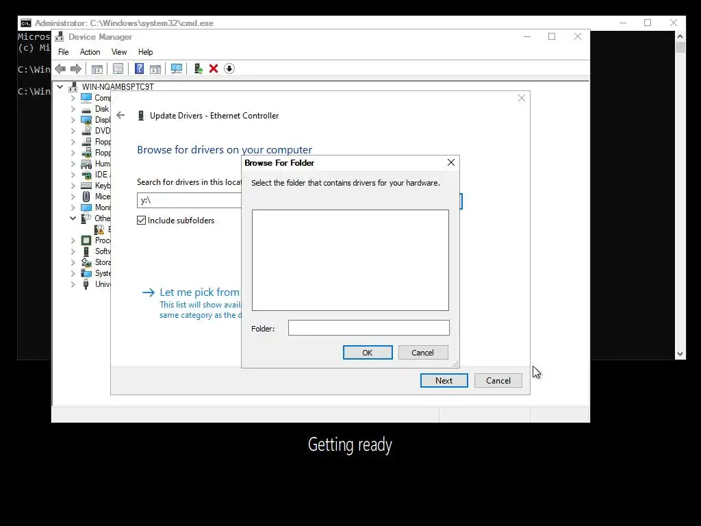Close the Browse For Folder dialog
Screen dimensions: 701x526
coord(451,162)
